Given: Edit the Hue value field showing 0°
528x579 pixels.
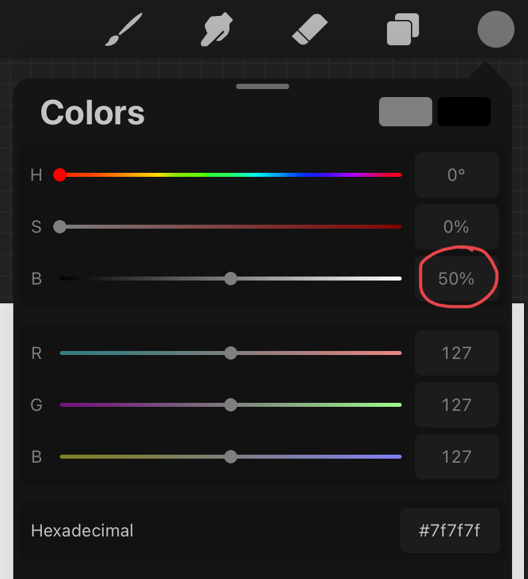Looking at the screenshot, I should 456,175.
